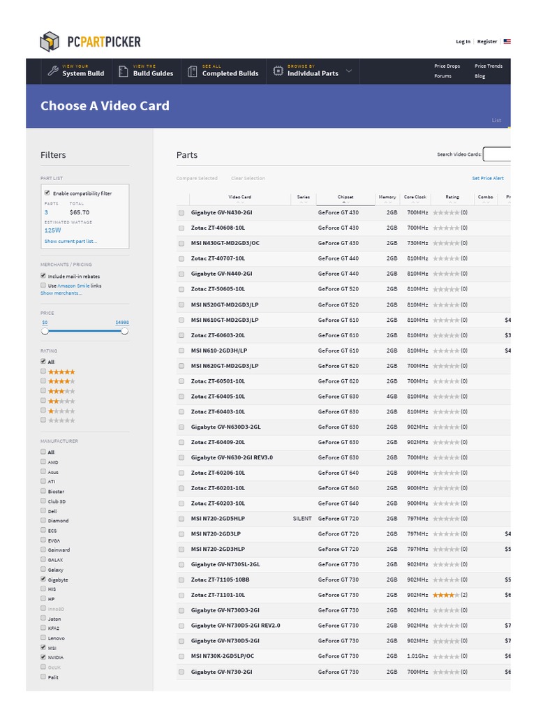Focus the Search Video Cards field

497,154
